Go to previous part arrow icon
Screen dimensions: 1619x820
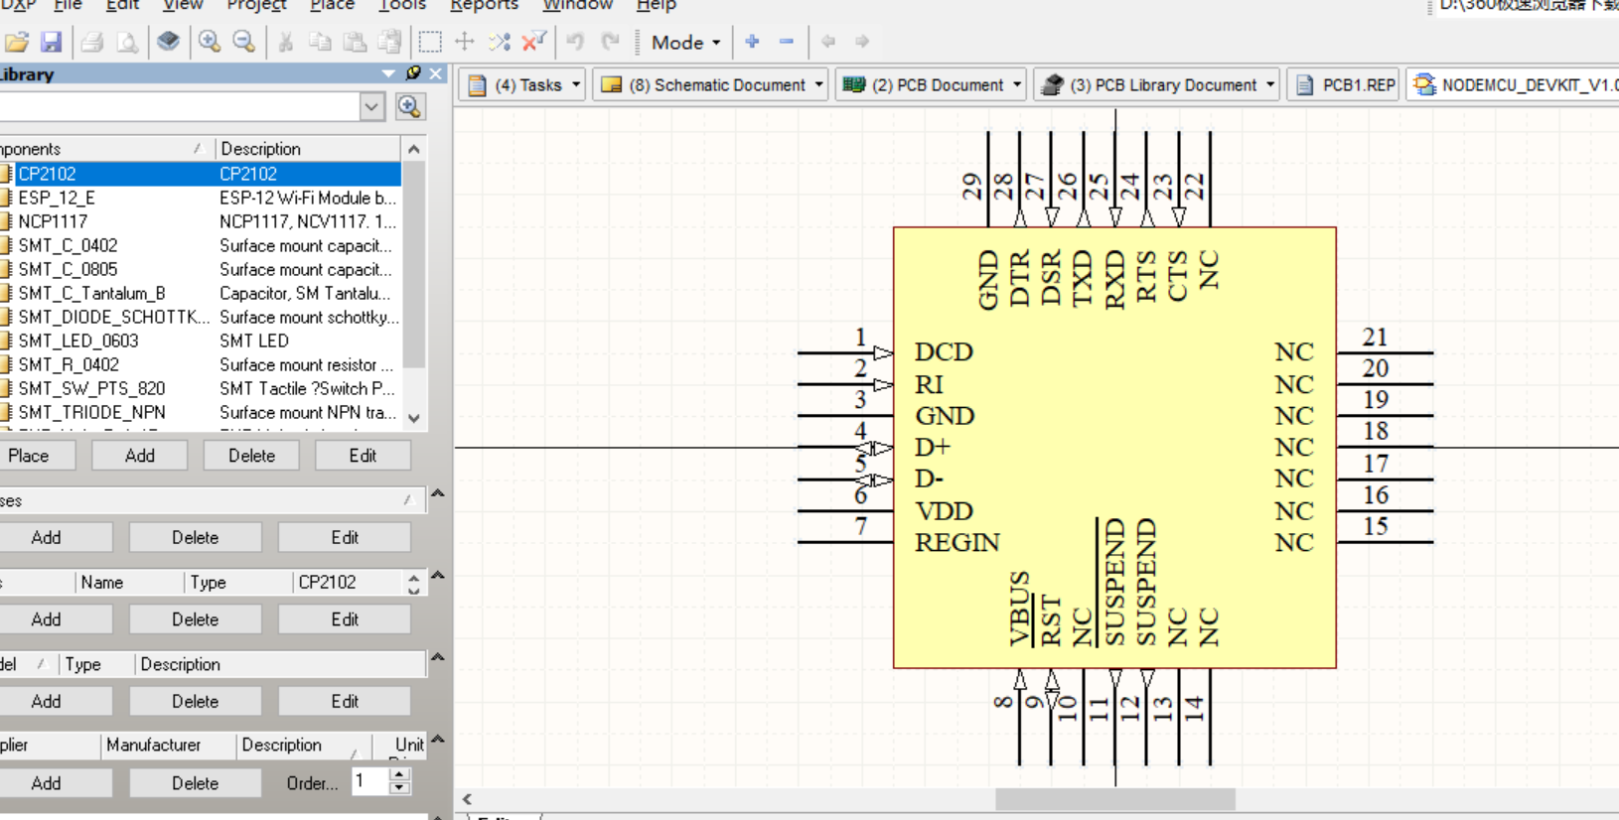coord(828,42)
